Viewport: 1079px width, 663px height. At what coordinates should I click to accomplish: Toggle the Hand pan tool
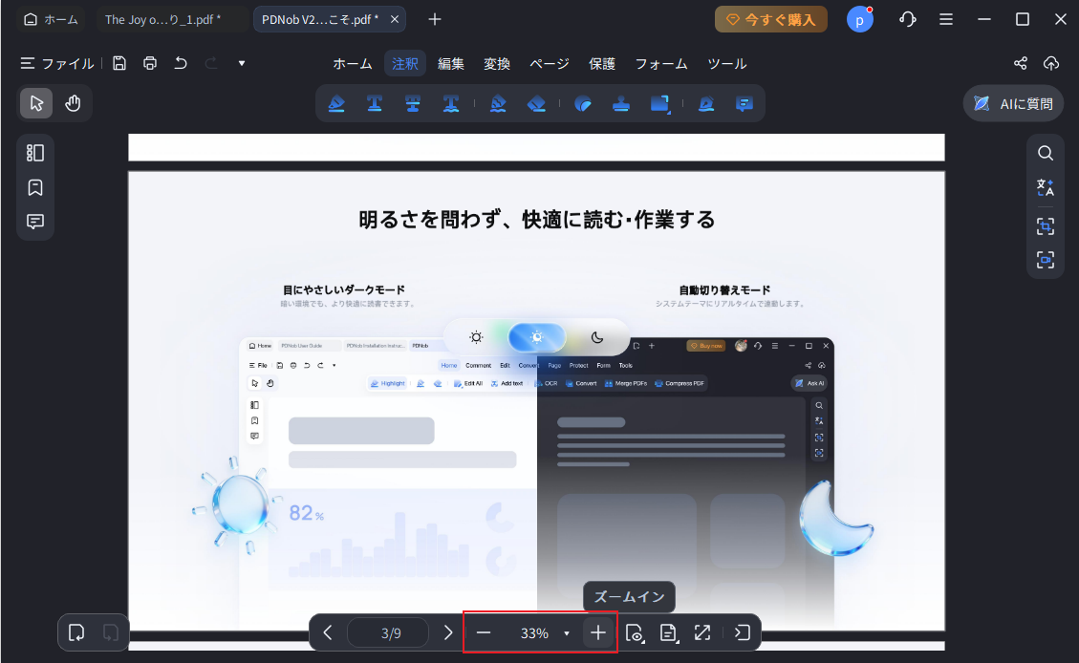tap(73, 102)
